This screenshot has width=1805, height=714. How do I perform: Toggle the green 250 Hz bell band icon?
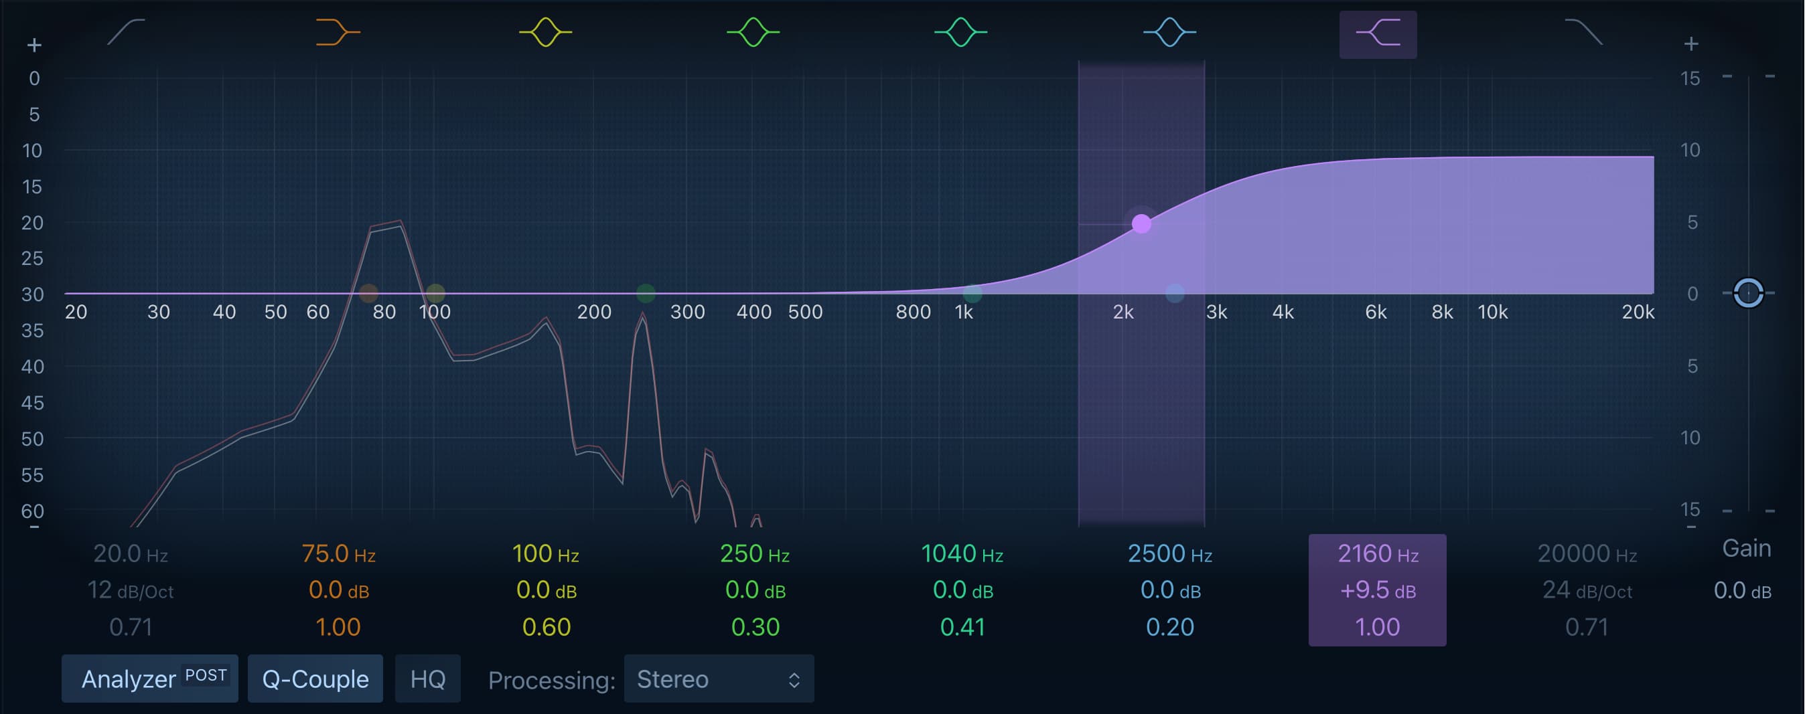(753, 32)
